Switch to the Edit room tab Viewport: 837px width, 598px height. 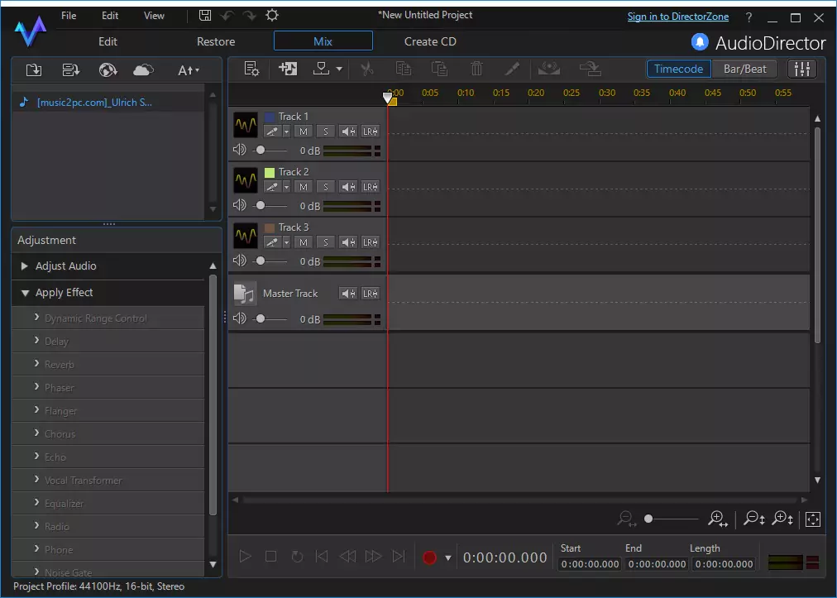point(108,41)
